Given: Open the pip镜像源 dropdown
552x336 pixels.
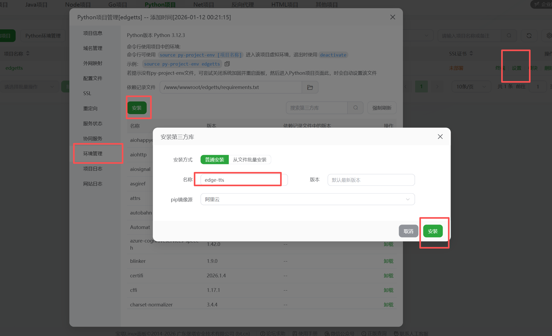Looking at the screenshot, I should point(307,199).
